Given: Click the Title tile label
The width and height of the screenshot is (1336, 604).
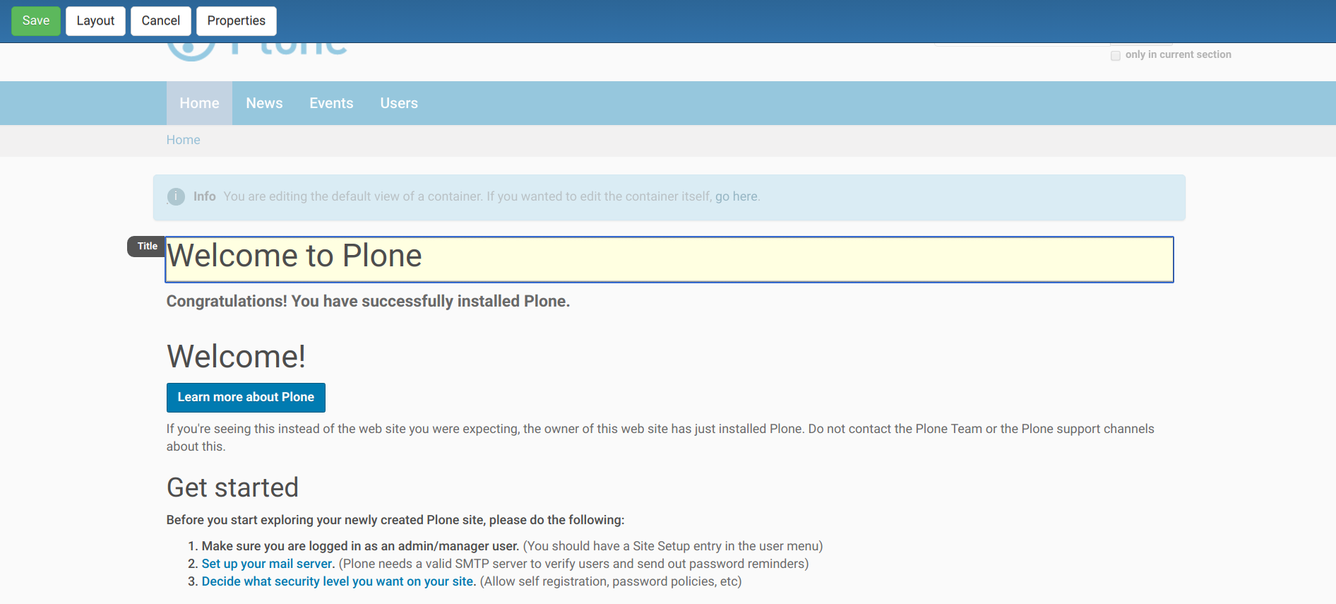Looking at the screenshot, I should [147, 246].
